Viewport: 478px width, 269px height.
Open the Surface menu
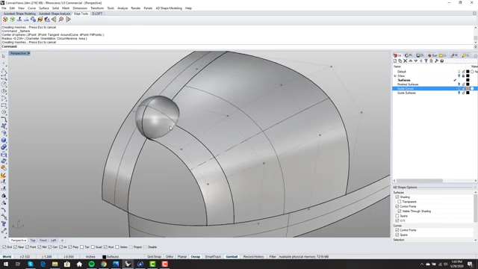coord(43,8)
